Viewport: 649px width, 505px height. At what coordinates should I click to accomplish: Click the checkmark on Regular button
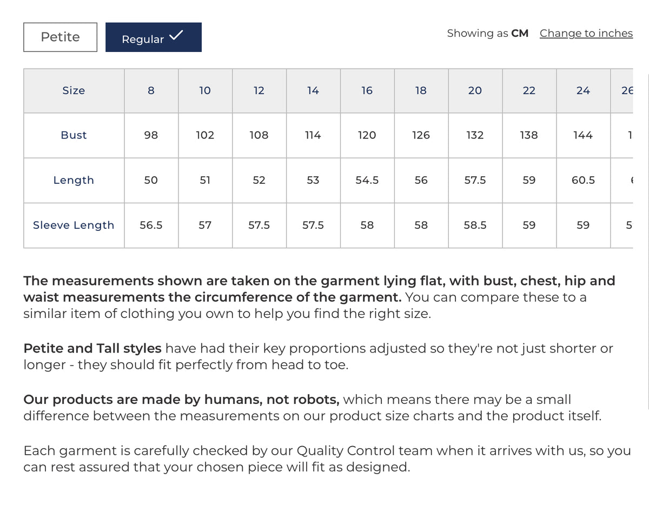coord(176,36)
